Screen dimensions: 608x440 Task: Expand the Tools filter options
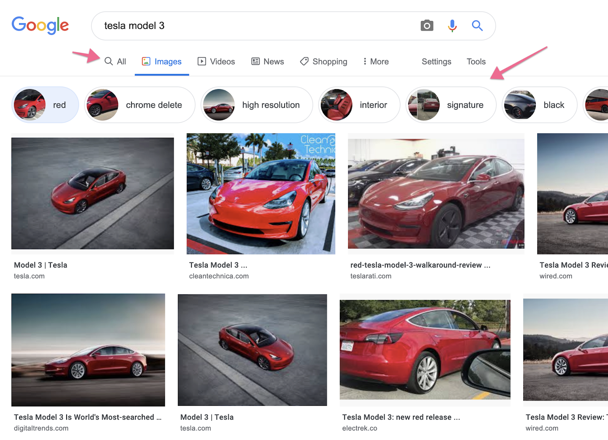(476, 61)
